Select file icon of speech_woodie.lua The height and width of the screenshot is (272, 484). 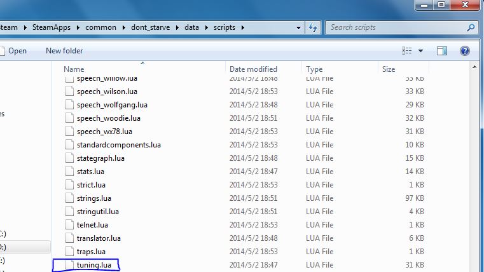click(69, 118)
